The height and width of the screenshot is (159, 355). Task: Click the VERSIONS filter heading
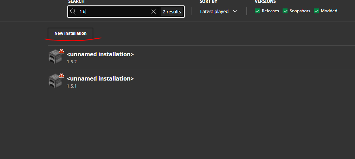point(265,2)
